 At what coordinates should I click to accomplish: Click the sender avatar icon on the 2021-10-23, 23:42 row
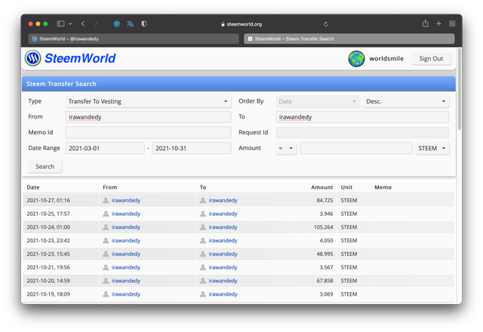point(106,241)
